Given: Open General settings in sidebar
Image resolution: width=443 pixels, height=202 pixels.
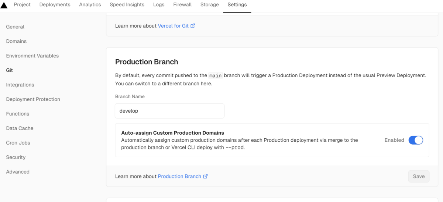Looking at the screenshot, I should 15,27.
